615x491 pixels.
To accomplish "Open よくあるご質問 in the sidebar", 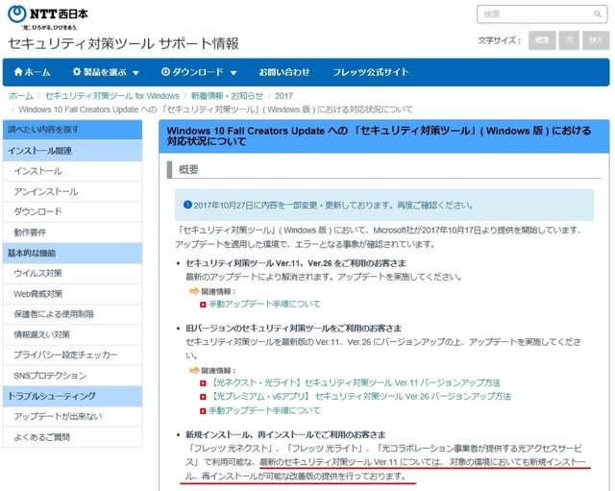I will (x=42, y=436).
